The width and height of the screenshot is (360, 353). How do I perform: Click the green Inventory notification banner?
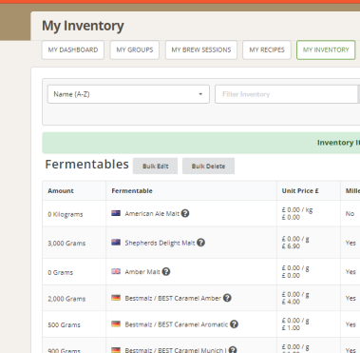[x=201, y=143]
